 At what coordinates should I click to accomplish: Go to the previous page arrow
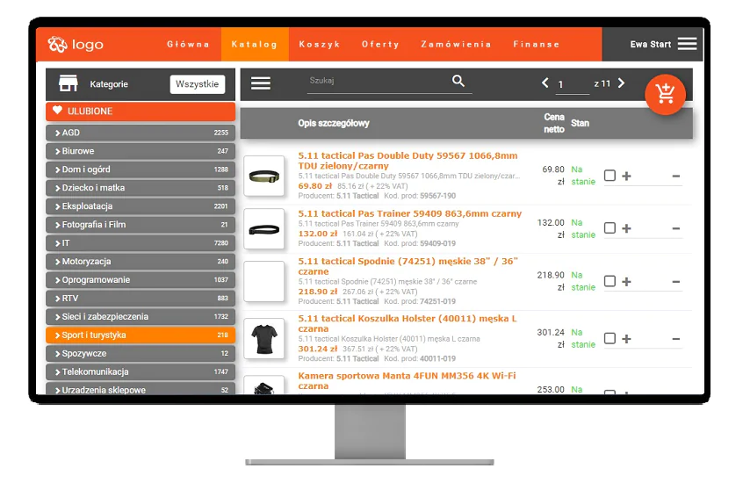(x=545, y=83)
